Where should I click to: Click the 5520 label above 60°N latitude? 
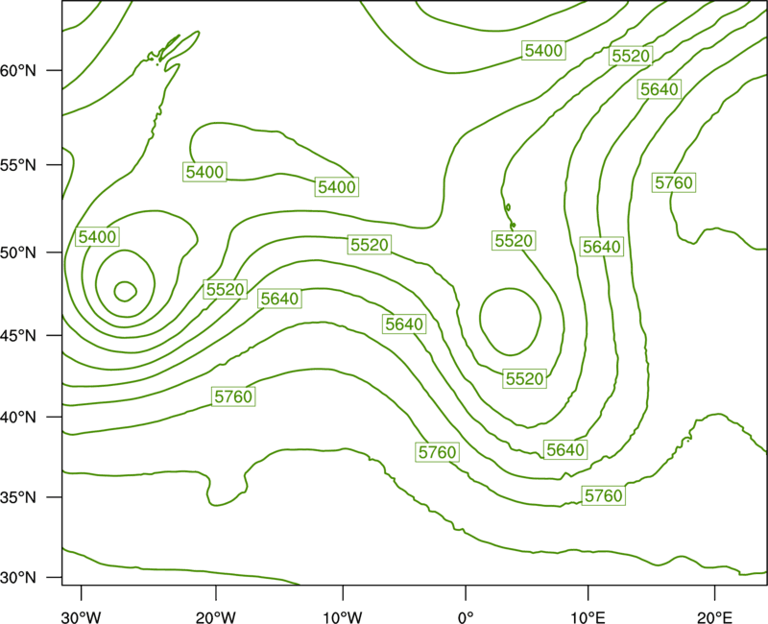(631, 56)
